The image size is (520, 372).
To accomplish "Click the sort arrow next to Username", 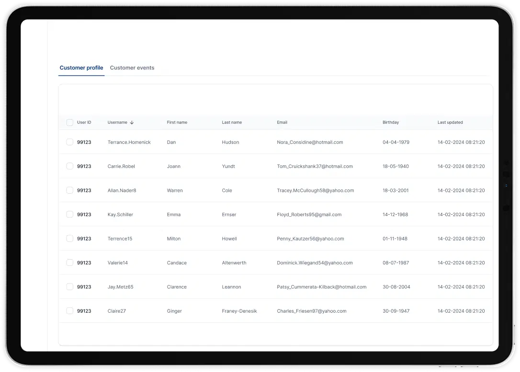I will [132, 122].
